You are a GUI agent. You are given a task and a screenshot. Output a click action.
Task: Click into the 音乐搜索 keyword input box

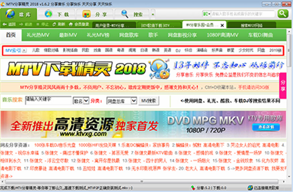click(48, 100)
